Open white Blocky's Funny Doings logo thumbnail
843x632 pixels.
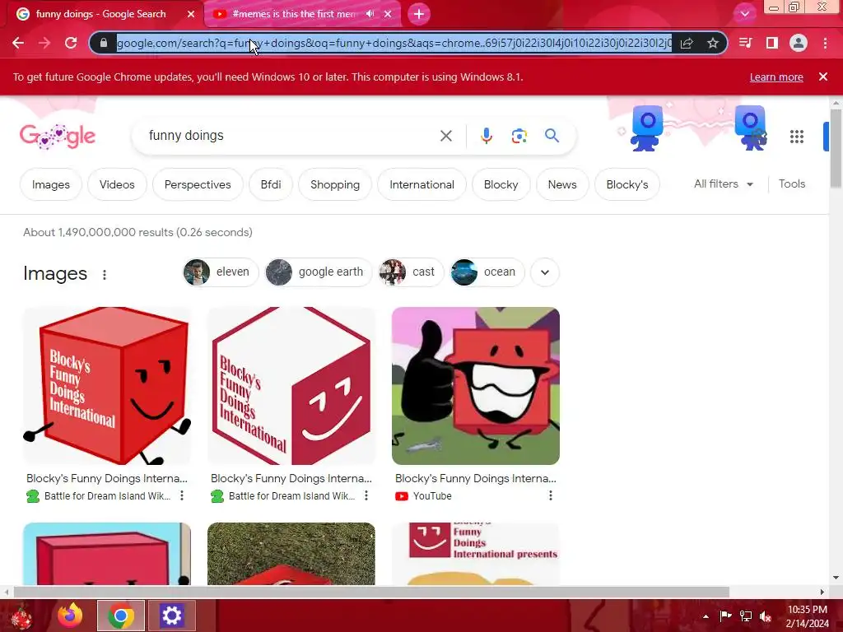(291, 386)
